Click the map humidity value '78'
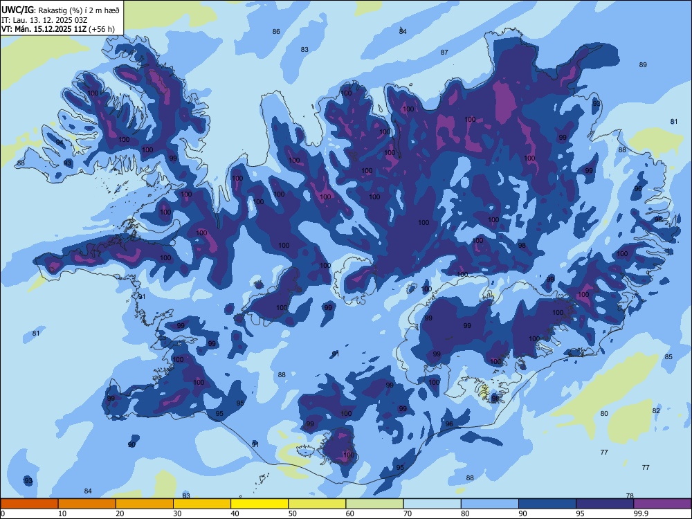The width and height of the screenshot is (692, 519). (x=630, y=495)
